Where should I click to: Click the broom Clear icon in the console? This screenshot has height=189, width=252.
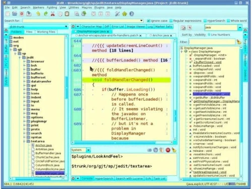[174, 150]
